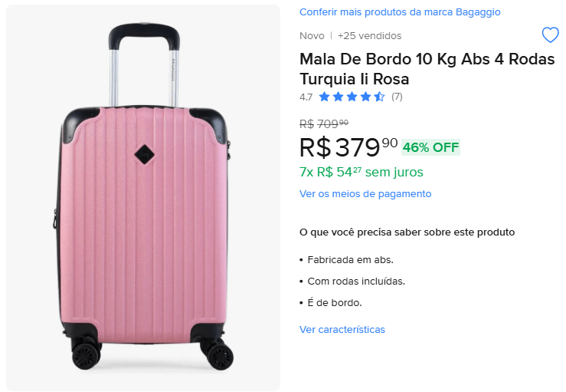Click the half-filled fifth rating star
This screenshot has height=392, width=566.
(379, 97)
